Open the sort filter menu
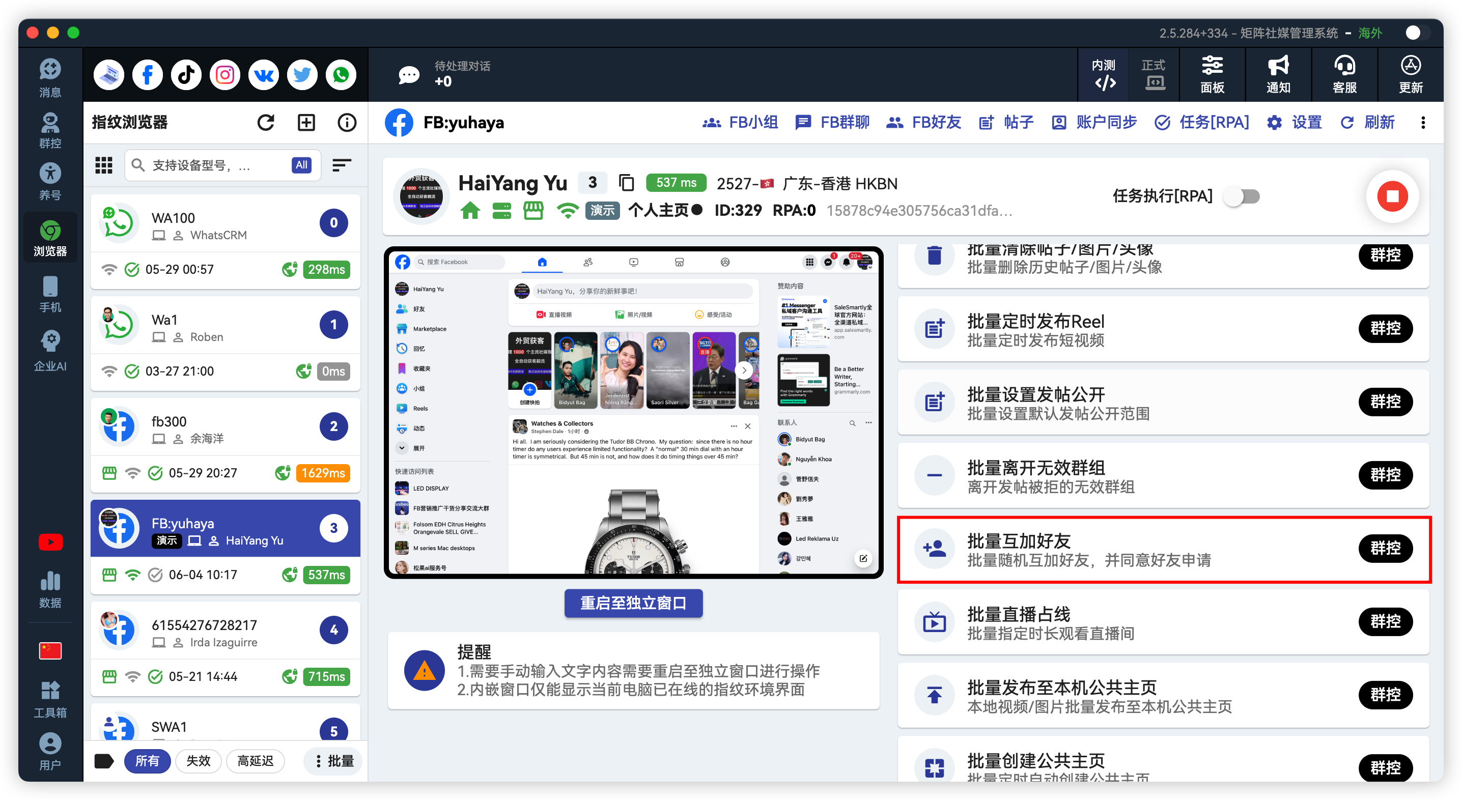The height and width of the screenshot is (800, 1462). click(341, 165)
